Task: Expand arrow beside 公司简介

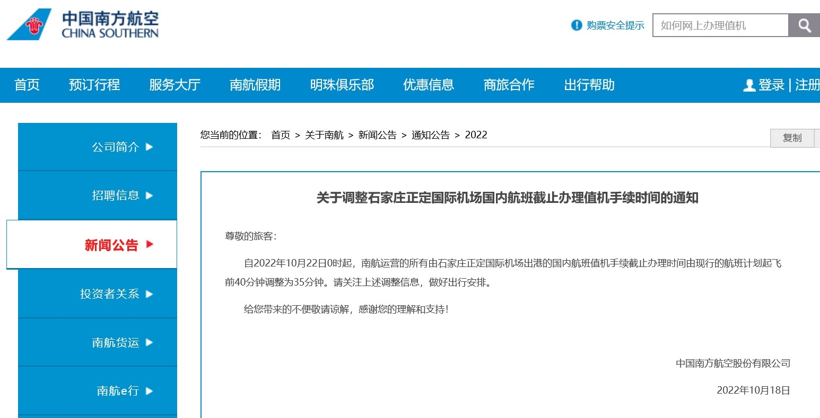Action: click(x=149, y=147)
